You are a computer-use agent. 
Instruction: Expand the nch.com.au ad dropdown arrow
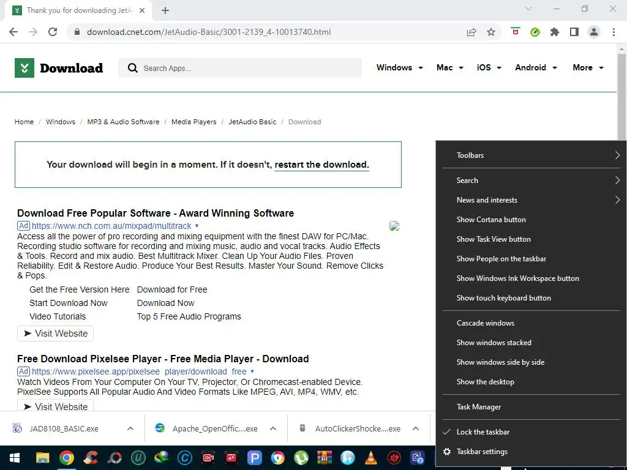[197, 226]
